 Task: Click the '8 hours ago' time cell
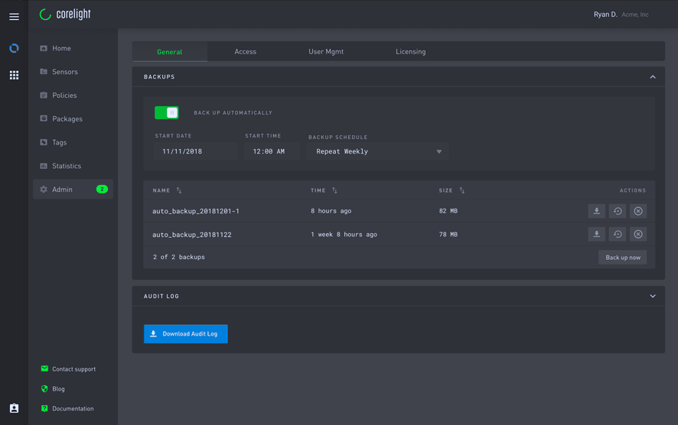[x=331, y=211]
